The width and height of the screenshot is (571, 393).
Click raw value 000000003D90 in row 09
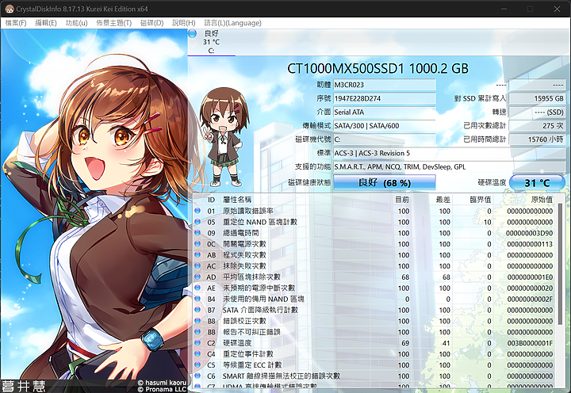tap(529, 233)
